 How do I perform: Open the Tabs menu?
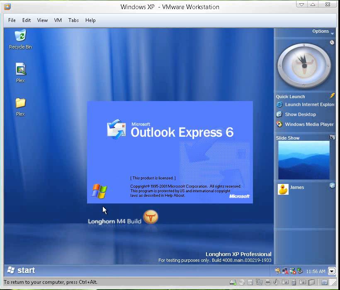click(x=73, y=20)
